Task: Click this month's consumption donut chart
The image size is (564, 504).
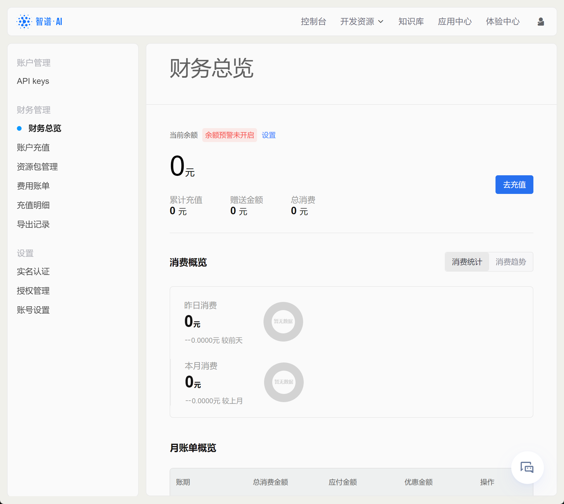Action: pyautogui.click(x=284, y=382)
